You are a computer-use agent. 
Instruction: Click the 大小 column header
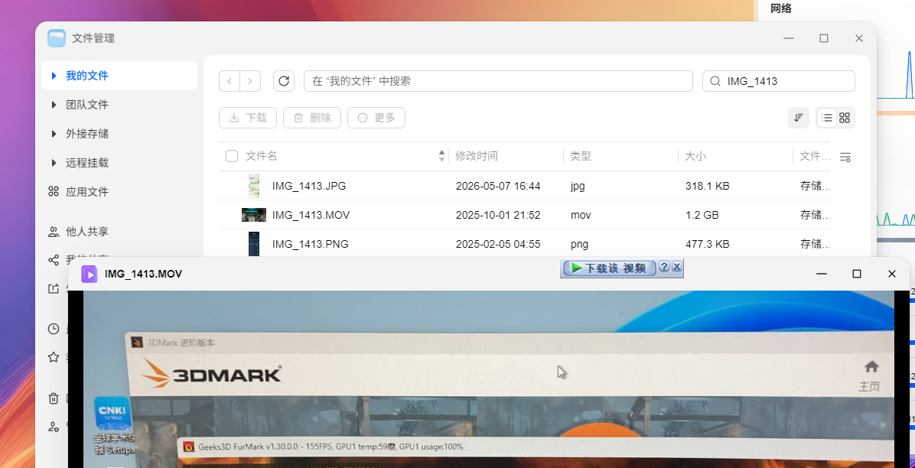pos(695,156)
